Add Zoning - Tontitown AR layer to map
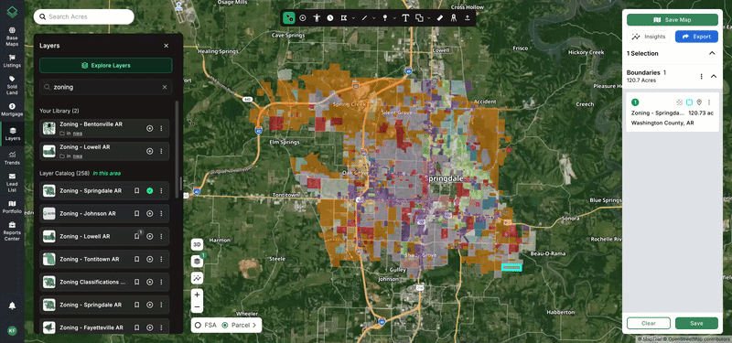Image resolution: width=732 pixels, height=343 pixels. pos(149,259)
